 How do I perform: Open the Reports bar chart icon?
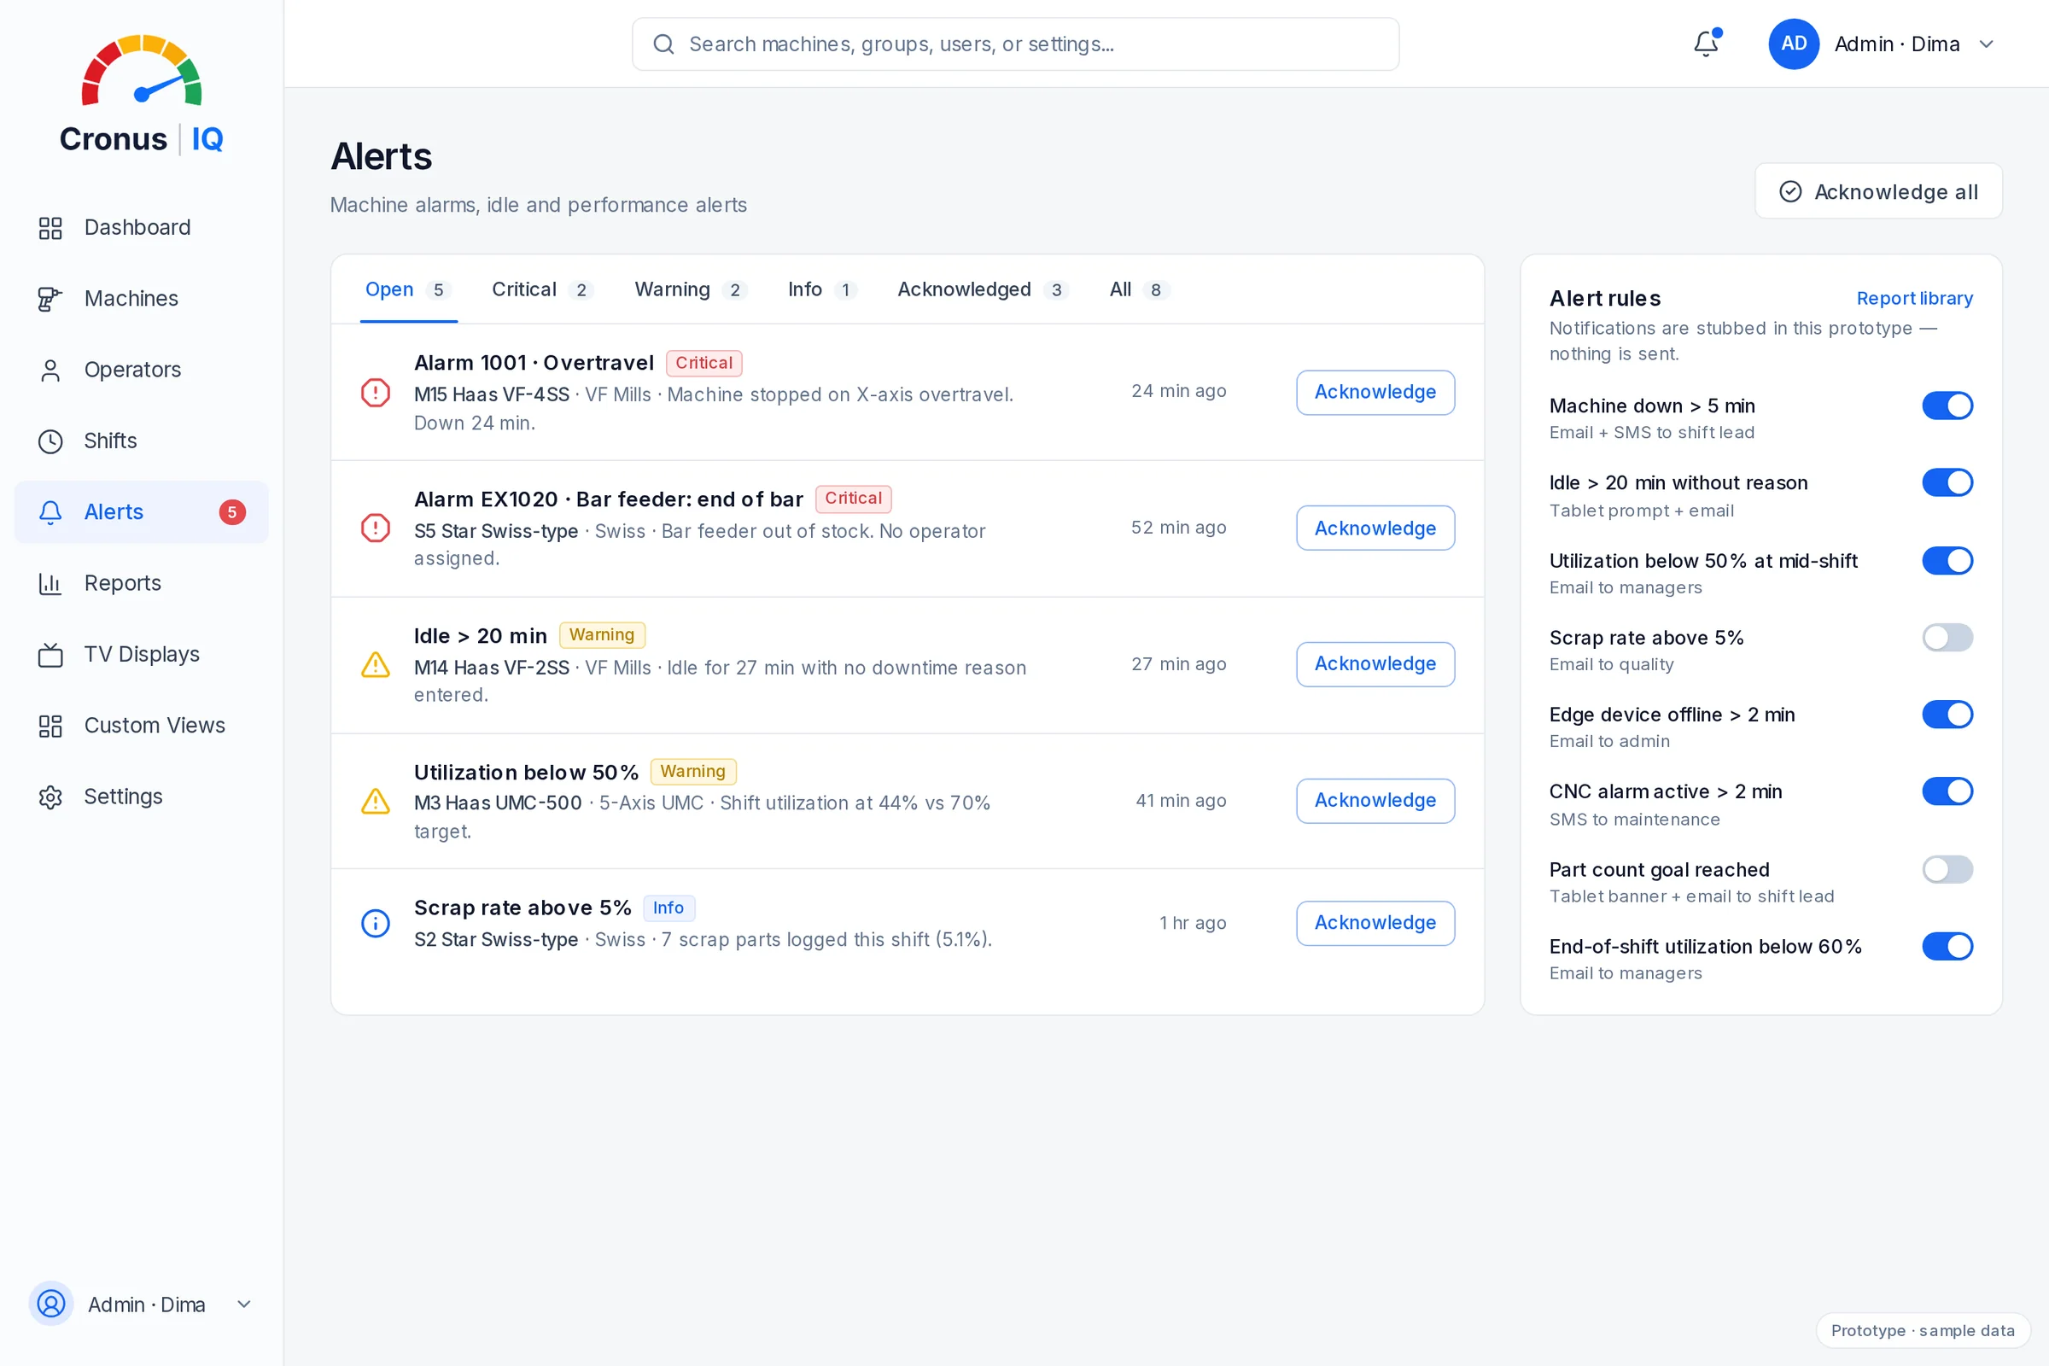50,584
